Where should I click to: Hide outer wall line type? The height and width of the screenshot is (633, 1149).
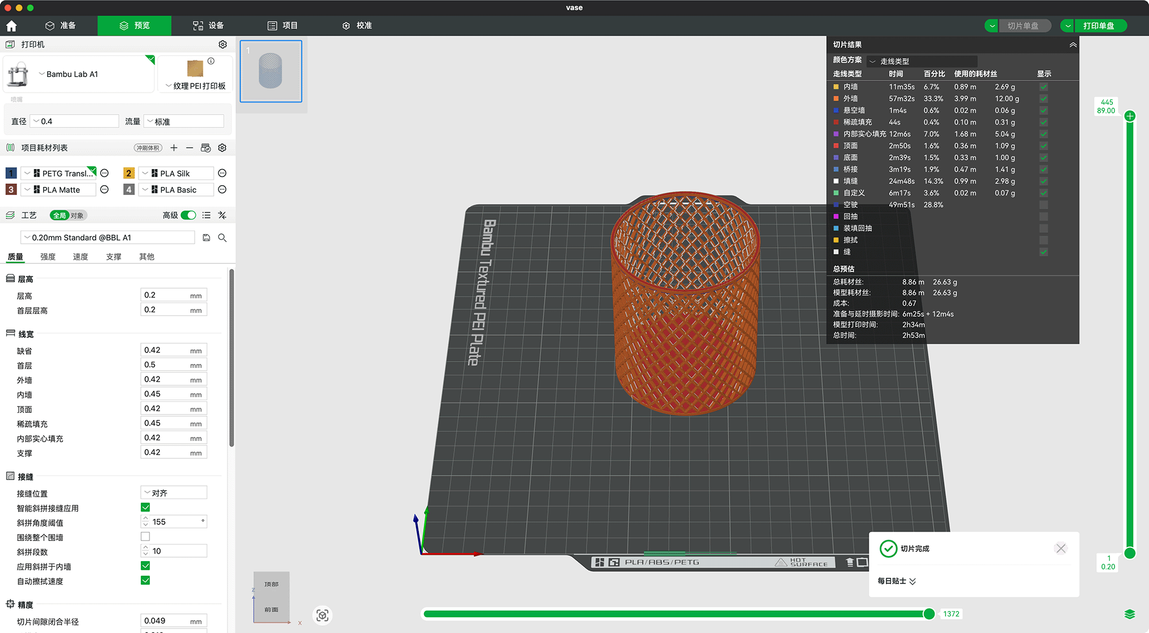click(1043, 98)
